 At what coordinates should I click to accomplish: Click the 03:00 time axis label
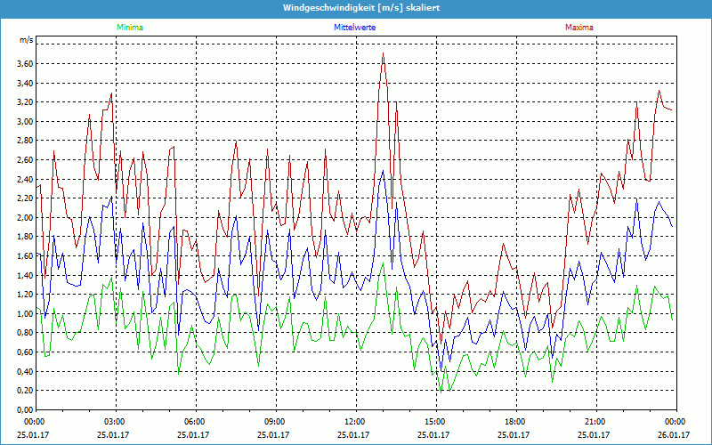pos(115,422)
